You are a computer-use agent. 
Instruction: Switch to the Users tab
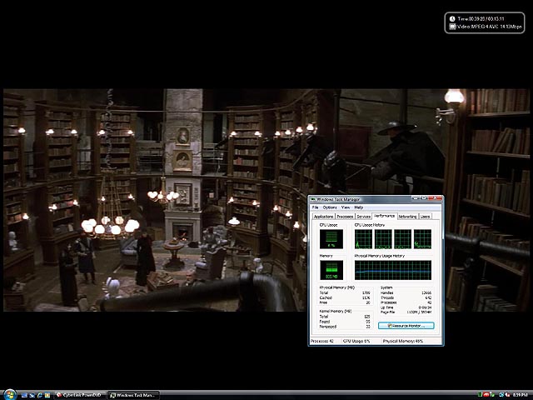[x=426, y=217]
